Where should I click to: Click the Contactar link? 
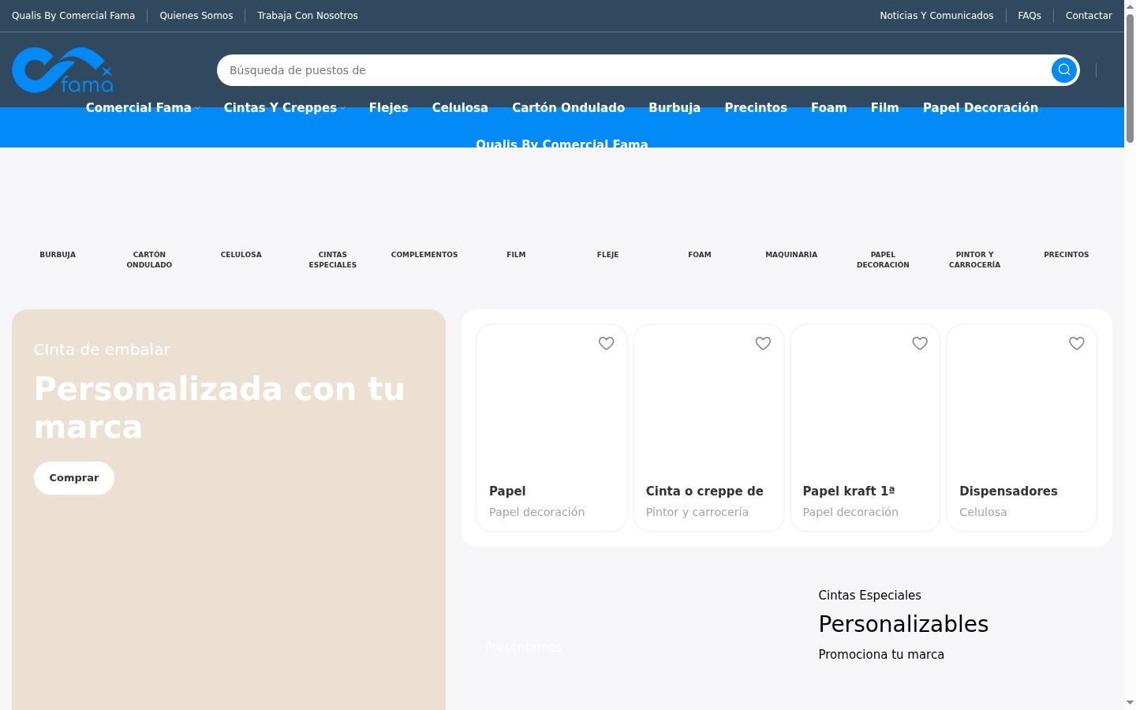1089,16
